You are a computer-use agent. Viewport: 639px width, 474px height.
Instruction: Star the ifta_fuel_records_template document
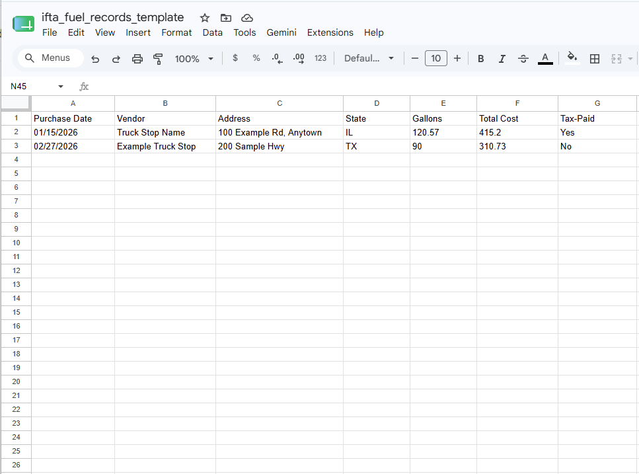[205, 18]
